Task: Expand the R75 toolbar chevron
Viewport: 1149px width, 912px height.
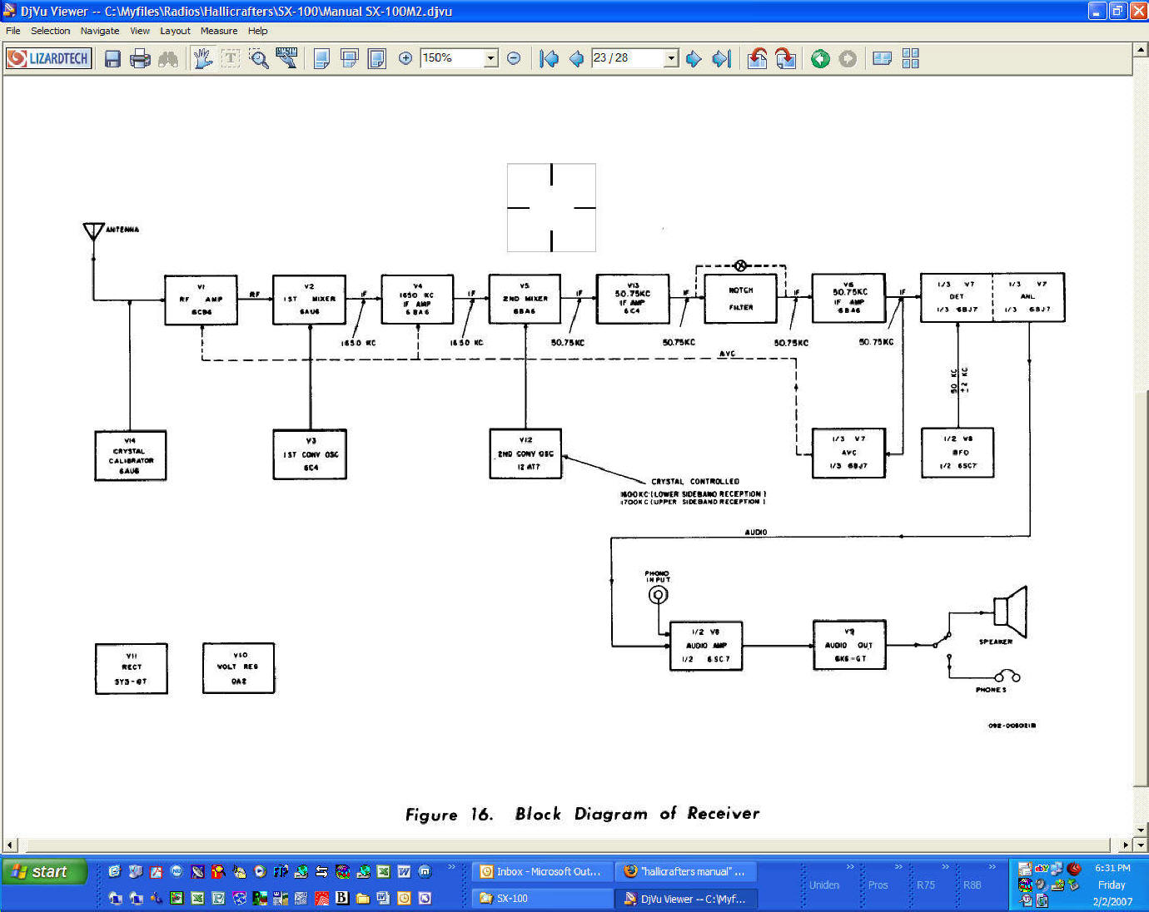Action: (x=945, y=867)
